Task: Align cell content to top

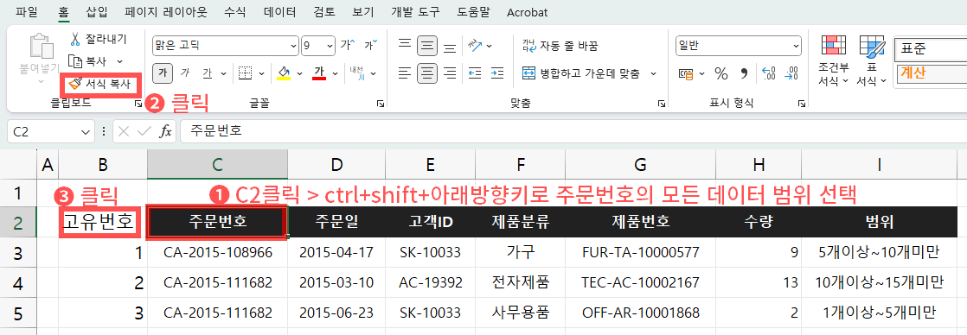Action: [x=405, y=45]
